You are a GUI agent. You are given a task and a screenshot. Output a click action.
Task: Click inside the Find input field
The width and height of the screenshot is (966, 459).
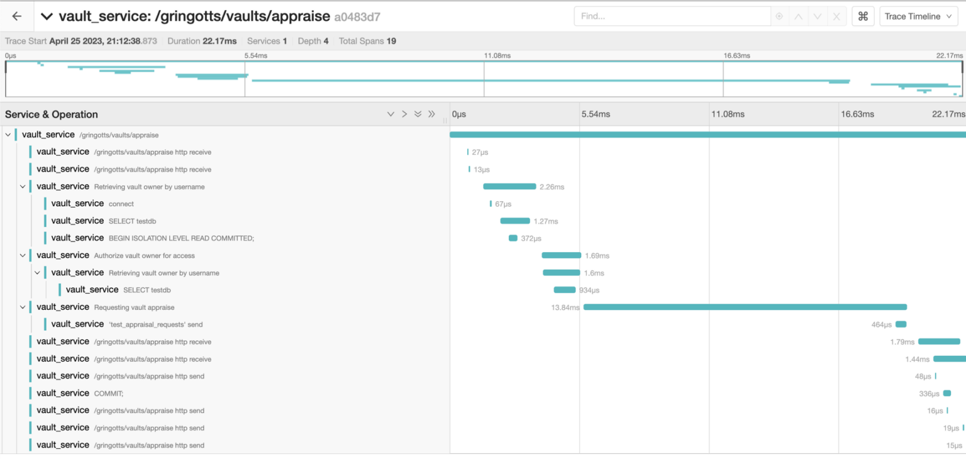point(673,16)
